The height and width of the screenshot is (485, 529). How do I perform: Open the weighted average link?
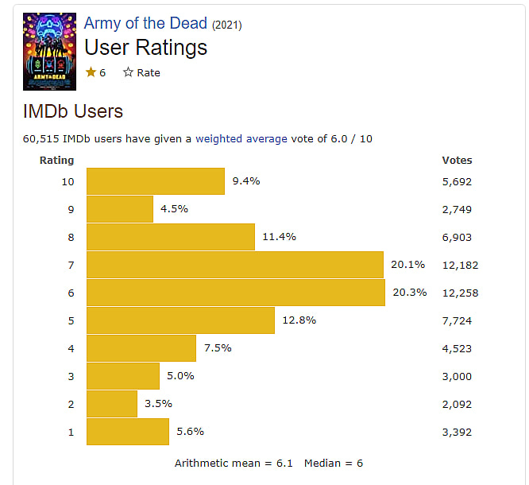pos(241,138)
